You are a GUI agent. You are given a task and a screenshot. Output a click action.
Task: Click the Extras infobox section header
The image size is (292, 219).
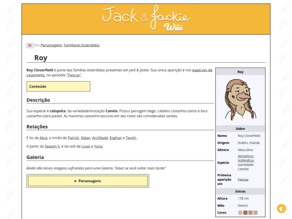pos(240,191)
